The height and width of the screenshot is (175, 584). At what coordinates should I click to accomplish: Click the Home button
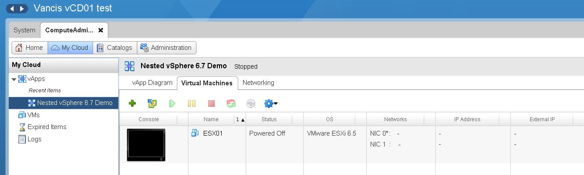[x=30, y=48]
